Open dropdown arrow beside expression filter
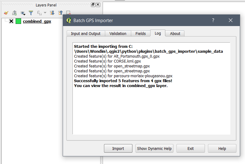Image resolution: width=245 pixels, height=164 pixels. point(45,13)
